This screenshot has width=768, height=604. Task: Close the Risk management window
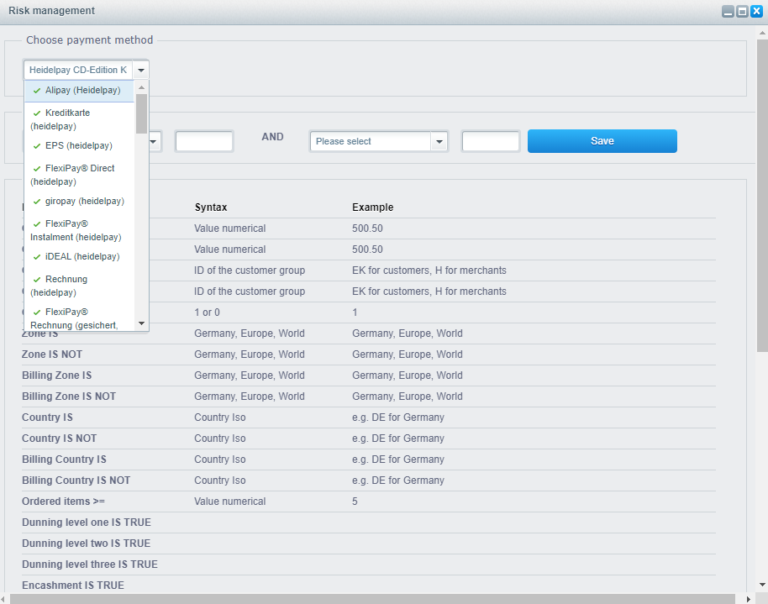(757, 11)
